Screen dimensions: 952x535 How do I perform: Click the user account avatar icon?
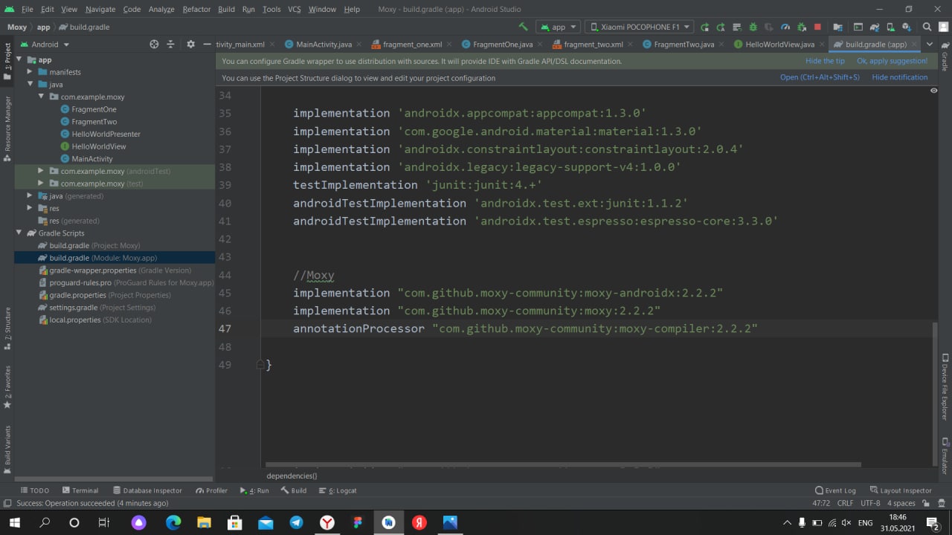(x=942, y=27)
